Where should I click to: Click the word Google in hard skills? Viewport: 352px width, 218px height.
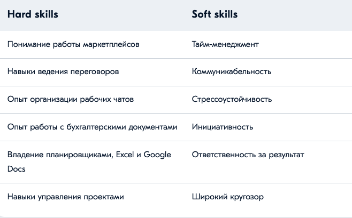click(x=157, y=155)
